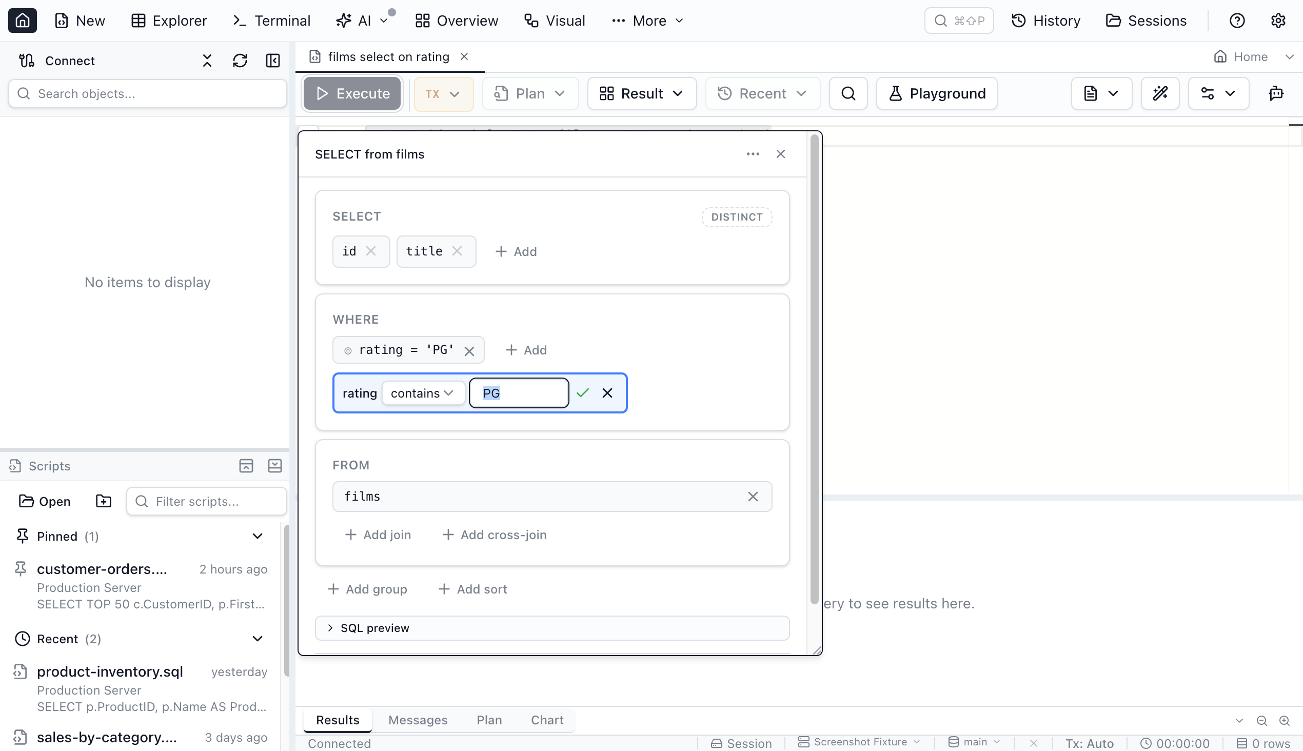Click the magic wand format icon
Screen dimensions: 1303x751
point(1159,93)
